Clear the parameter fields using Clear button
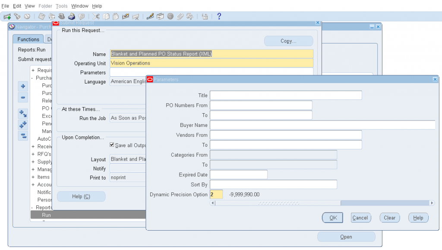 coord(389,218)
